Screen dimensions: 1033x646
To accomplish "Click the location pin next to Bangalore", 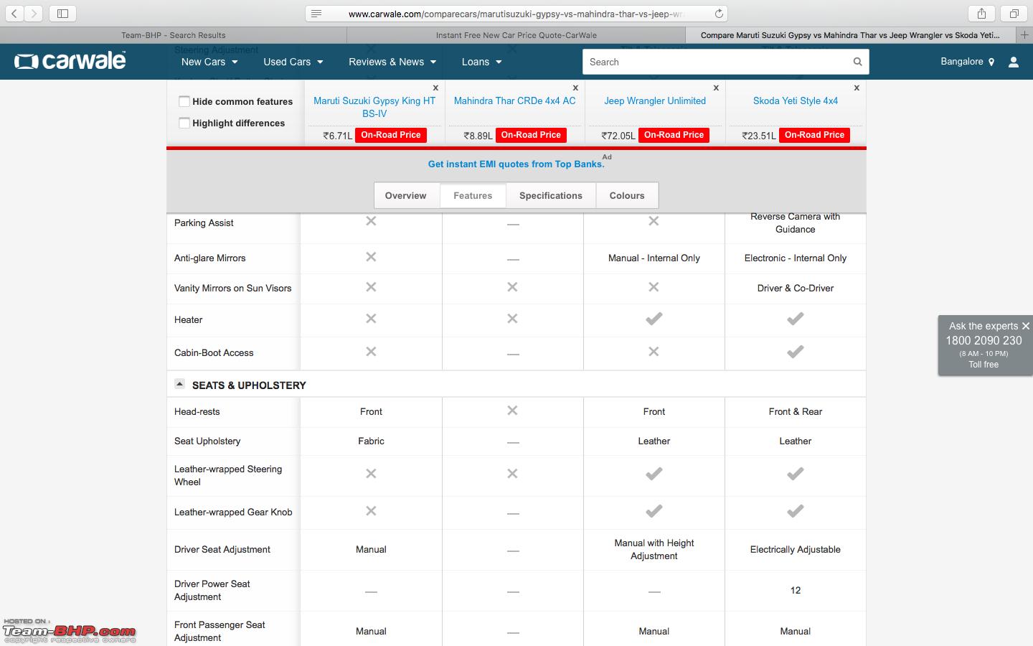I will [x=991, y=62].
